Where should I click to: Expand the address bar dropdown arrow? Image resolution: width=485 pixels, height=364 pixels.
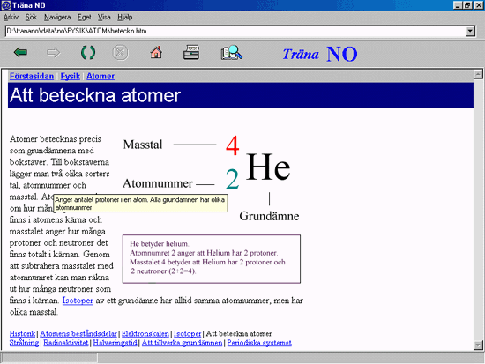coord(470,31)
